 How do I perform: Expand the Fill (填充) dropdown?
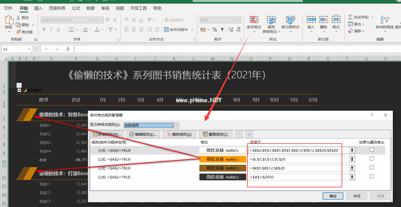click(363, 24)
